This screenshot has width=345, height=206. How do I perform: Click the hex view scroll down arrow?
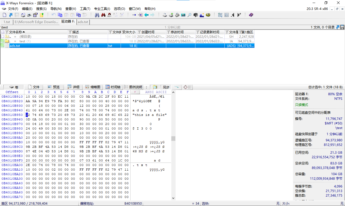[173, 198]
